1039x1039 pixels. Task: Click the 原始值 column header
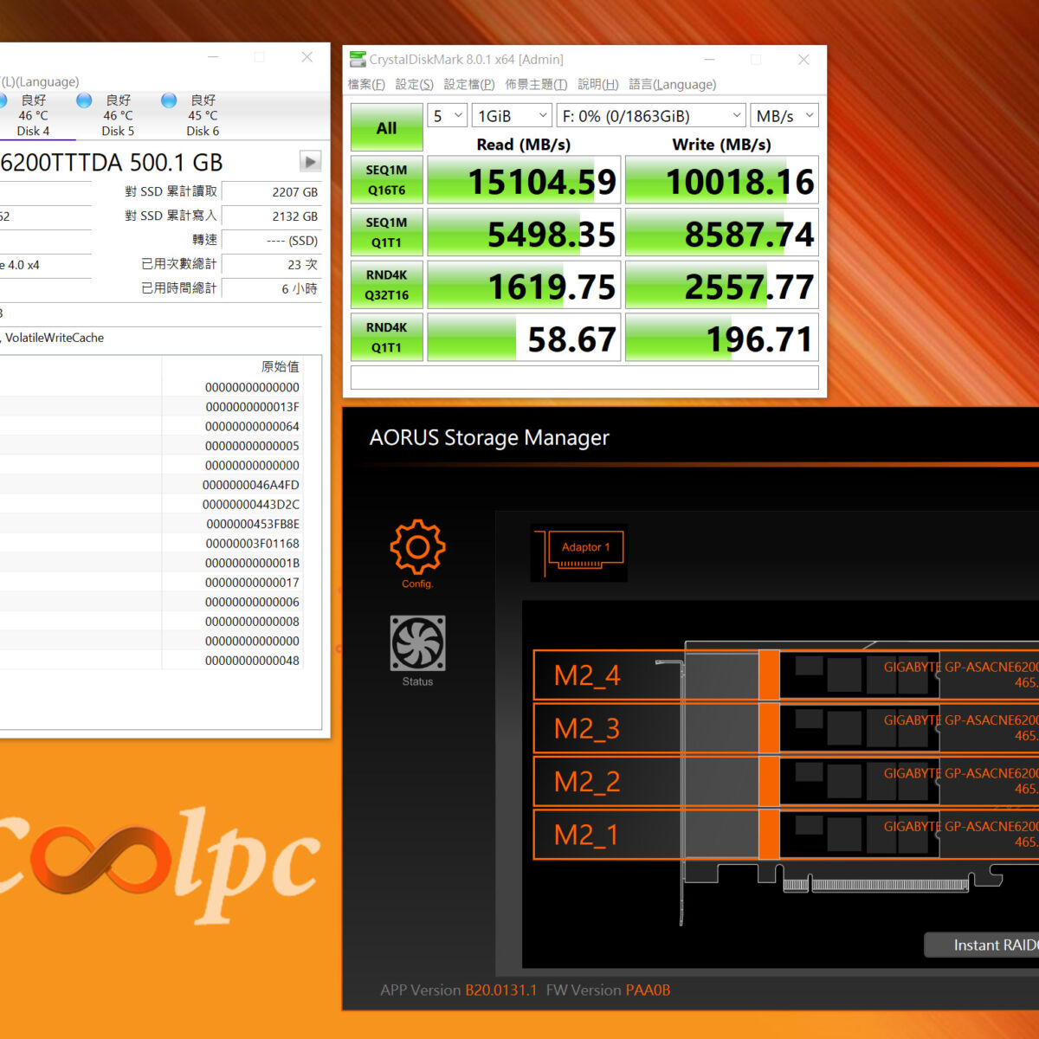(280, 366)
